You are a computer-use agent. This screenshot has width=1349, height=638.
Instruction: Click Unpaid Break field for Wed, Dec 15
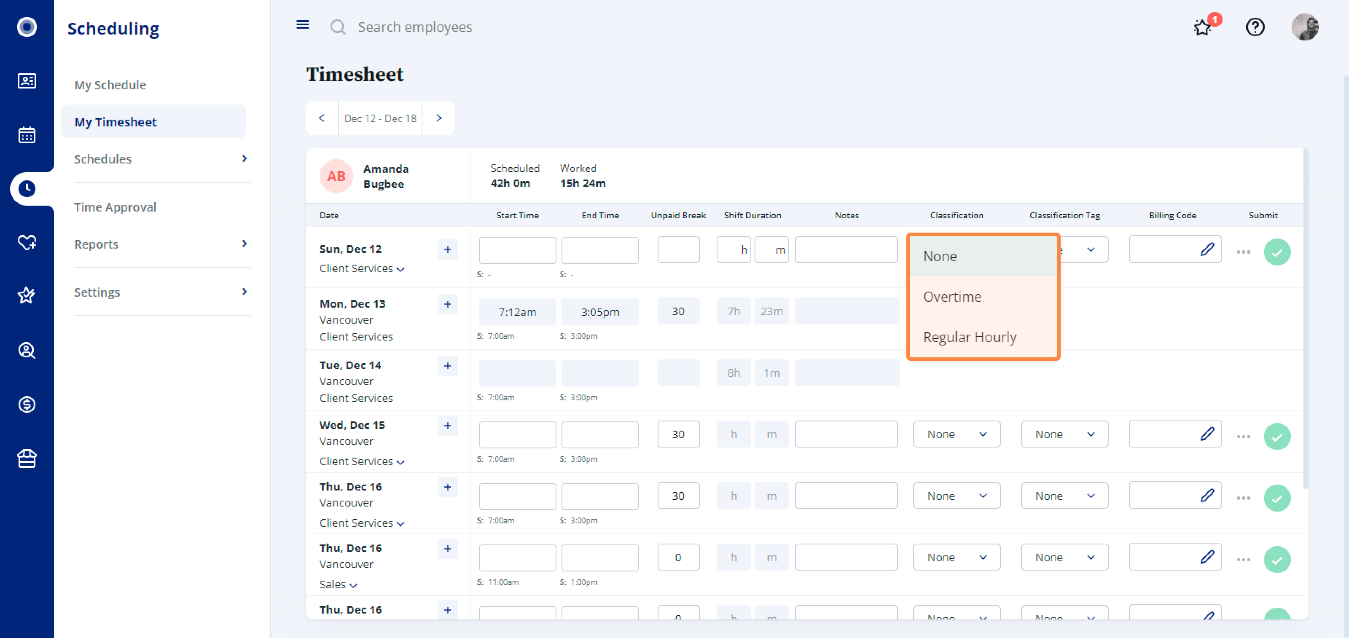click(x=678, y=434)
